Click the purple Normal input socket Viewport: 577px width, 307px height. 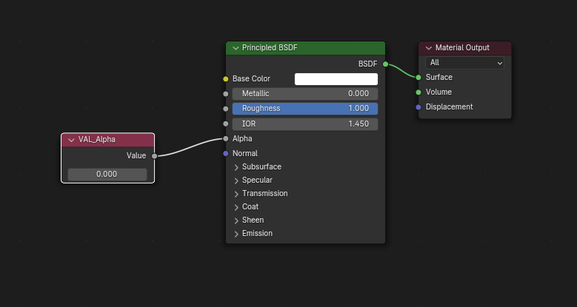(226, 154)
